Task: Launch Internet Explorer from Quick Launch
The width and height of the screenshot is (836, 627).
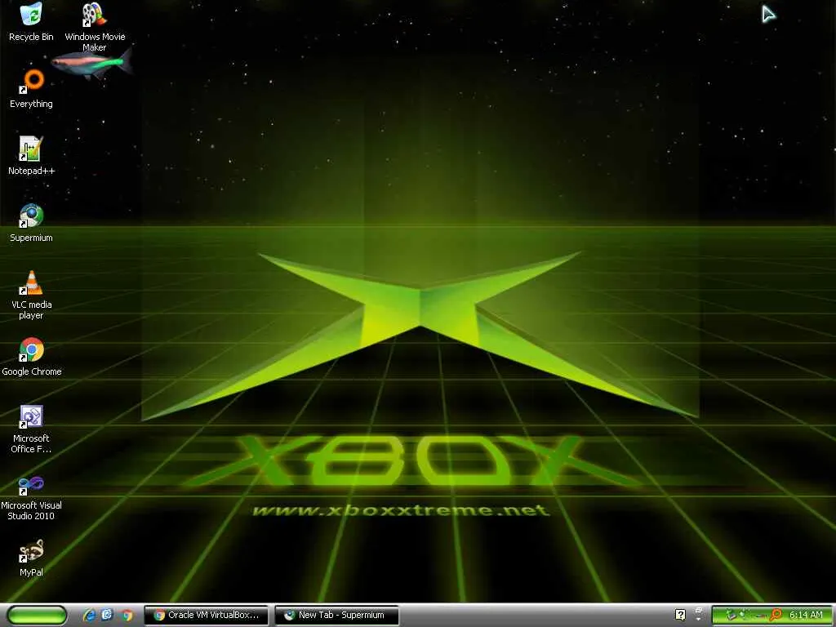Action: click(x=89, y=615)
